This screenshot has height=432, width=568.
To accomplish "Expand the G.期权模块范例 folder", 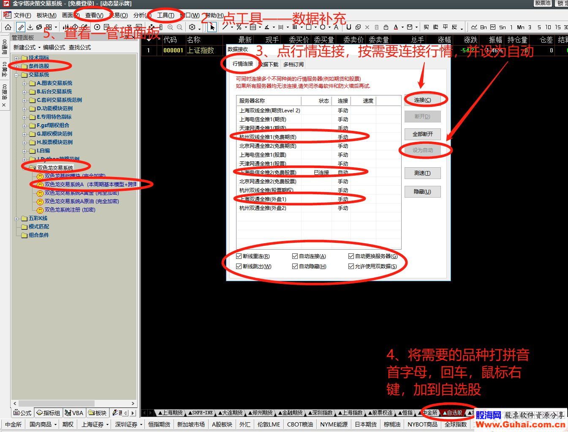I will pyautogui.click(x=24, y=134).
